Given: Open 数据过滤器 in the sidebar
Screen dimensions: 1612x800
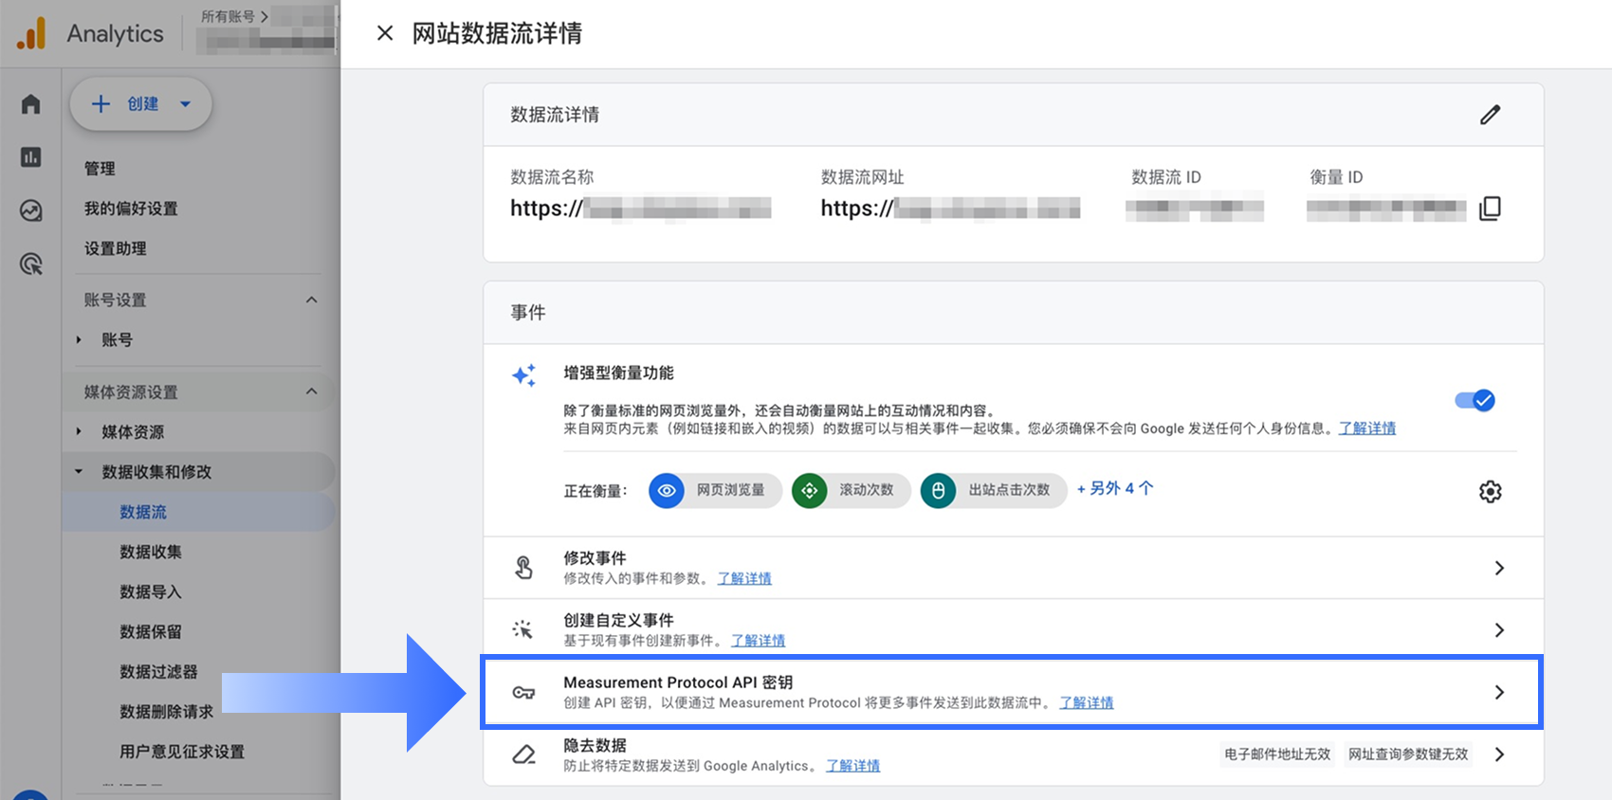Looking at the screenshot, I should (x=158, y=671).
